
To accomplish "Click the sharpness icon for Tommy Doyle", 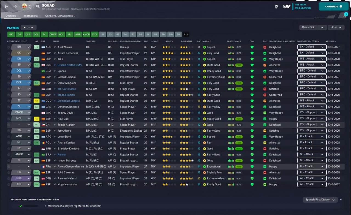I will coord(265,113).
